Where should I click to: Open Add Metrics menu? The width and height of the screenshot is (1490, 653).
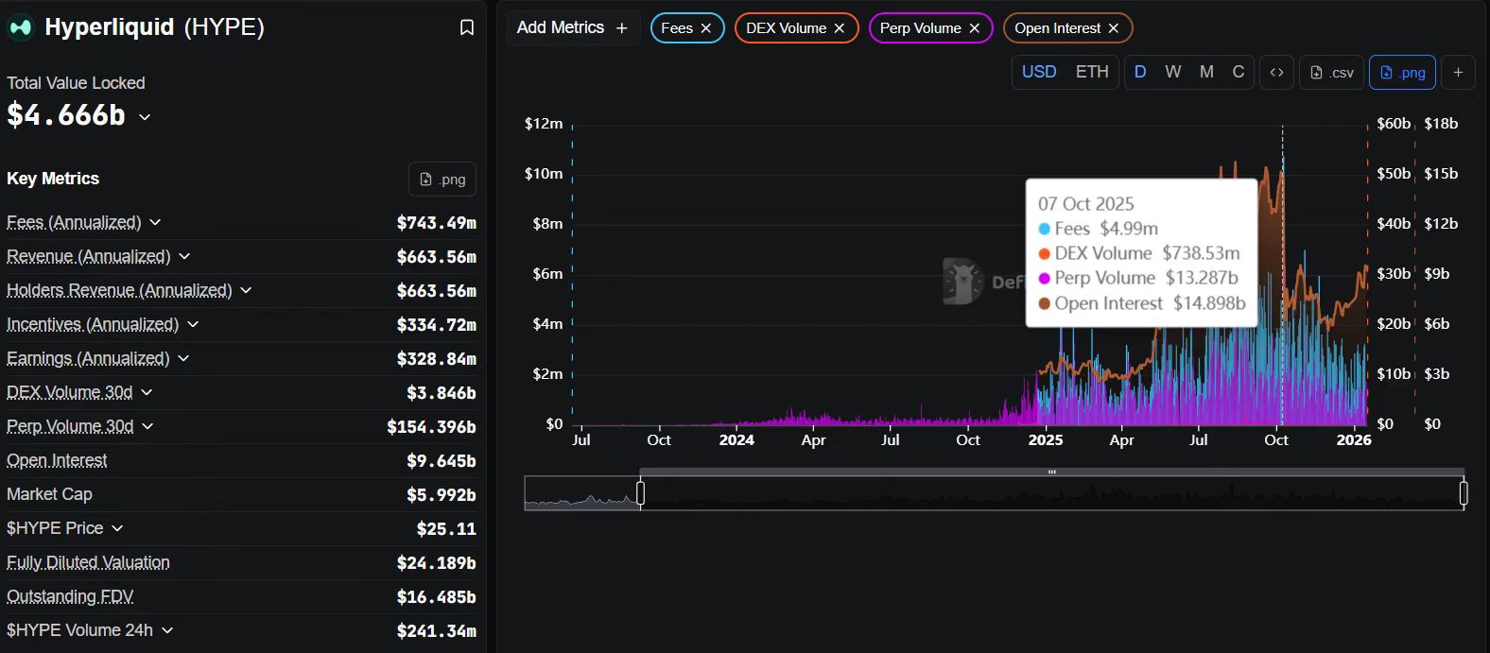[x=572, y=28]
